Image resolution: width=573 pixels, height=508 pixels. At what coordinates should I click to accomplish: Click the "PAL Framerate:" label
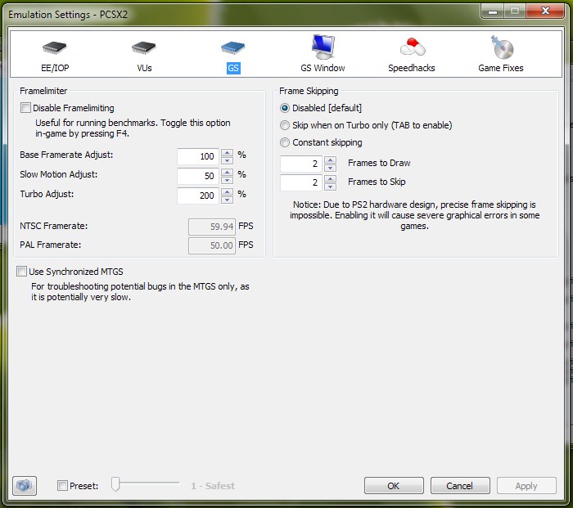pos(51,245)
